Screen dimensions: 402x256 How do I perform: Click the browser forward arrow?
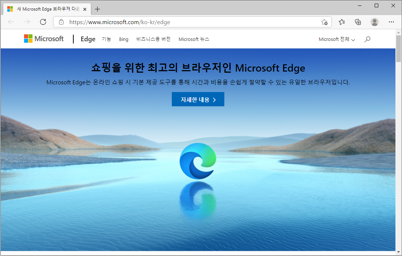(x=27, y=22)
